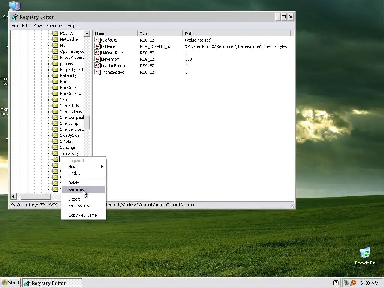This screenshot has height=288, width=384.
Task: Click the Registry Editor taskbar button
Action: tap(52, 283)
